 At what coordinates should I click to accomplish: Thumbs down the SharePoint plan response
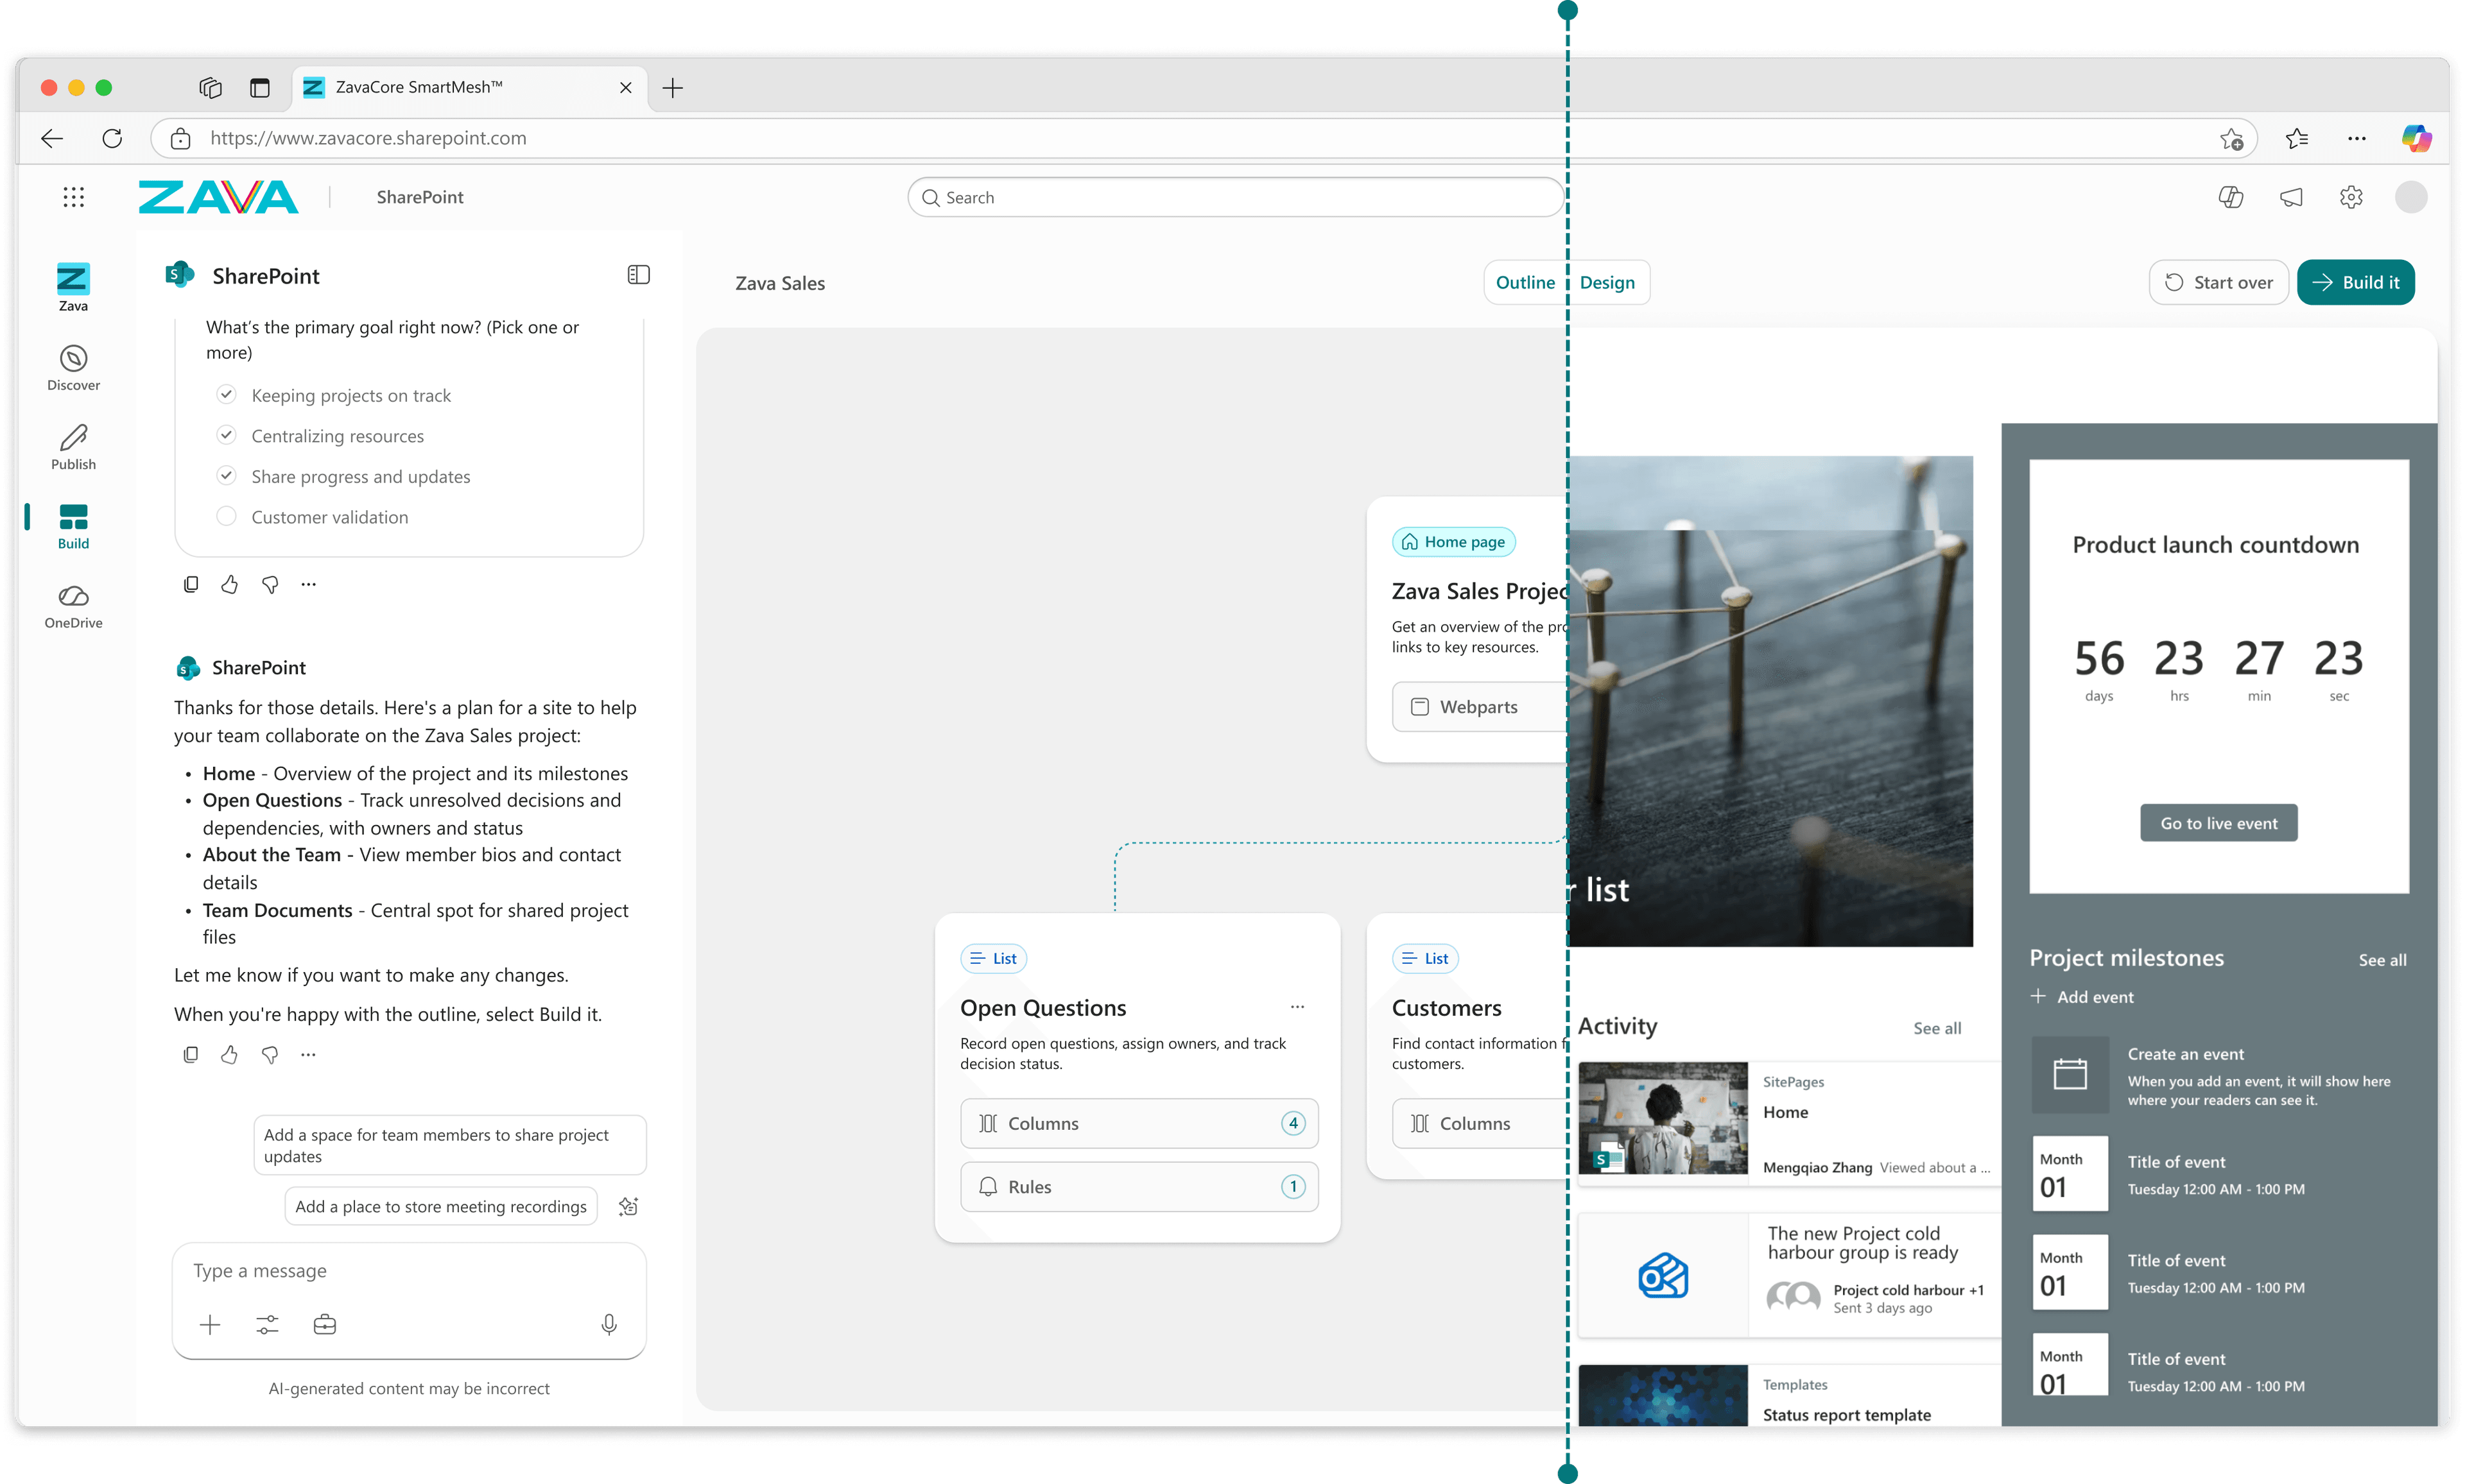tap(269, 1054)
